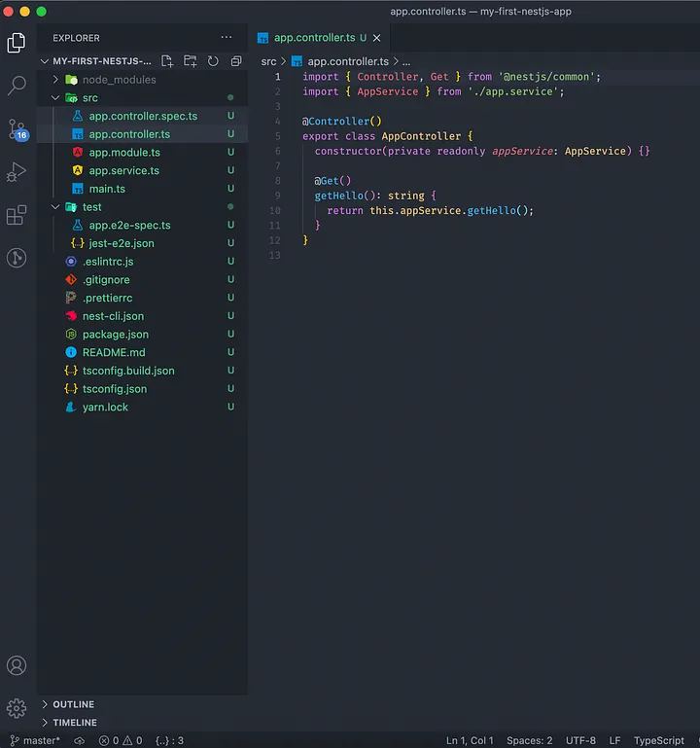Expand the OUTLINE section
Viewport: 700px width, 748px height.
tap(74, 704)
